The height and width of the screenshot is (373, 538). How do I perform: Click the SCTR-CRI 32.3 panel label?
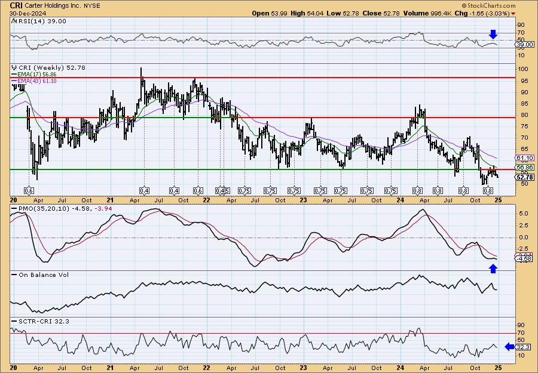(x=44, y=321)
